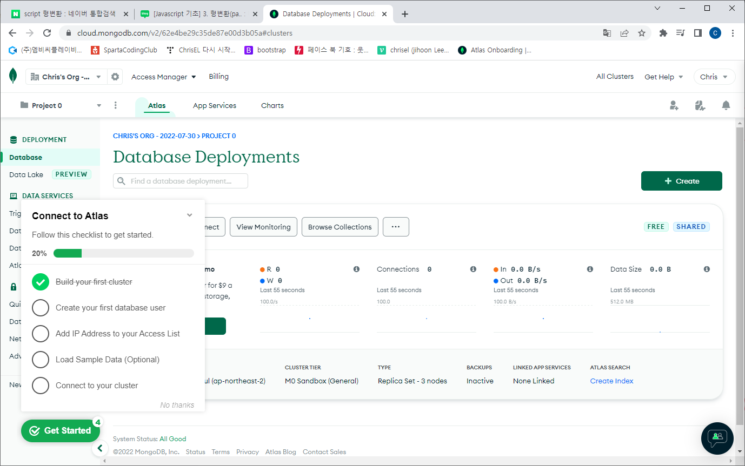Select Database in the sidebar
Image resolution: width=745 pixels, height=466 pixels.
pos(50,157)
